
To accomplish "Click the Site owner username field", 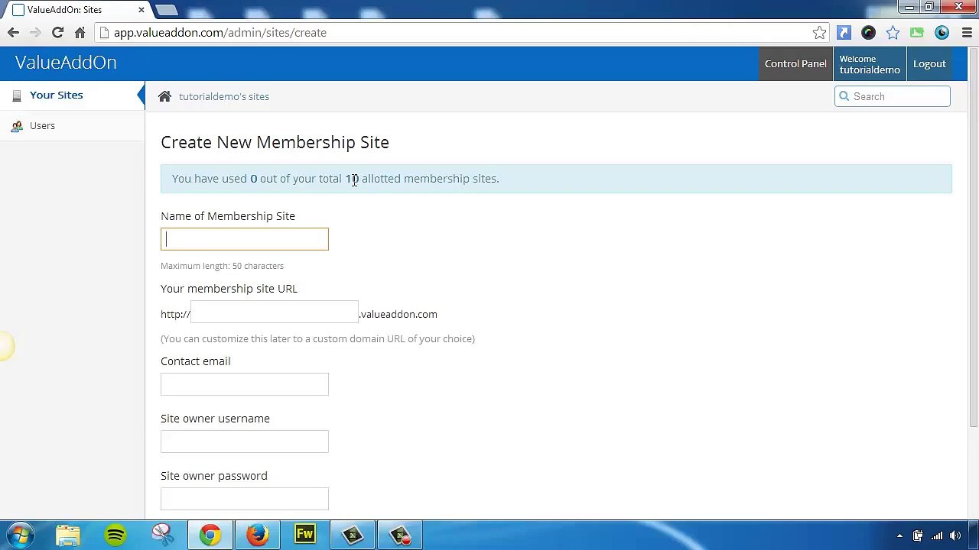I will pyautogui.click(x=245, y=442).
